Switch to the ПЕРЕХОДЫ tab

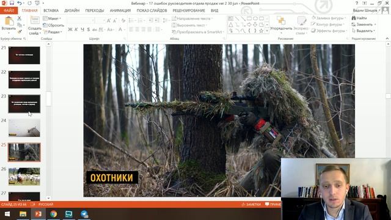point(95,10)
